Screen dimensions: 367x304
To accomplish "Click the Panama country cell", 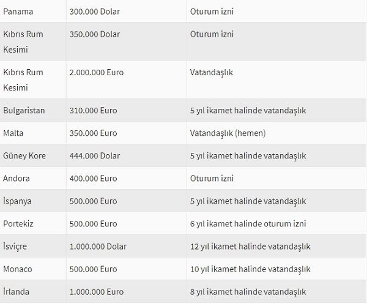I will click(x=18, y=12).
